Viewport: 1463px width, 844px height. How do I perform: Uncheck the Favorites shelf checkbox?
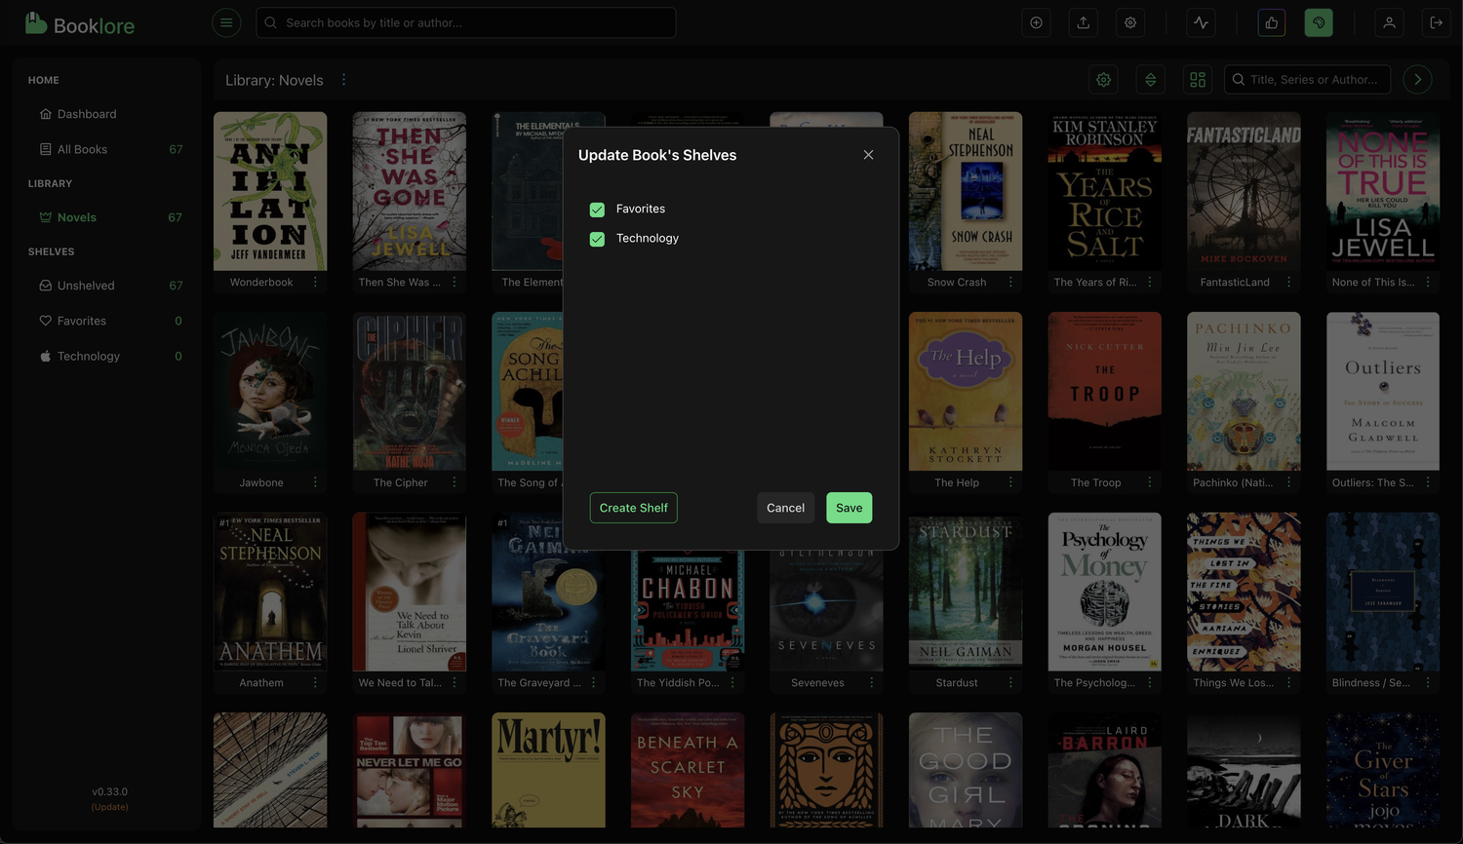tap(596, 209)
